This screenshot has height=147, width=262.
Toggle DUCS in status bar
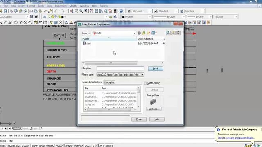88,146
